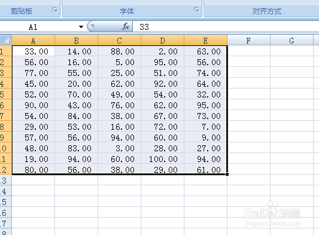Click cell E7 containing 73.00

coord(206,115)
